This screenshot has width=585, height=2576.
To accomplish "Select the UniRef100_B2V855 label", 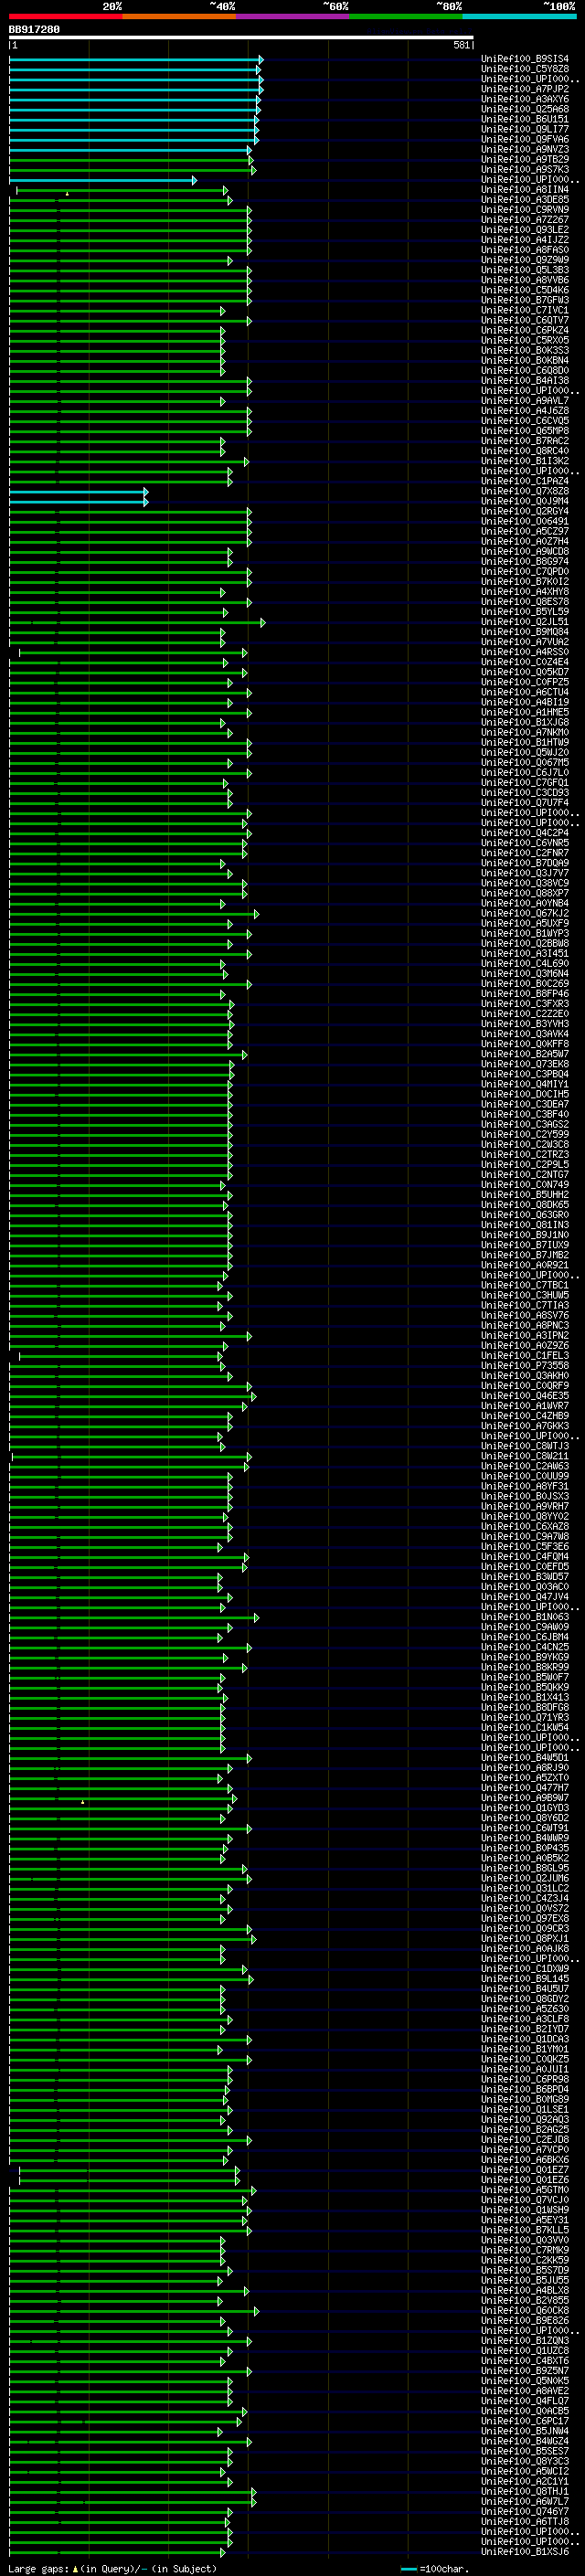I will [x=525, y=2301].
